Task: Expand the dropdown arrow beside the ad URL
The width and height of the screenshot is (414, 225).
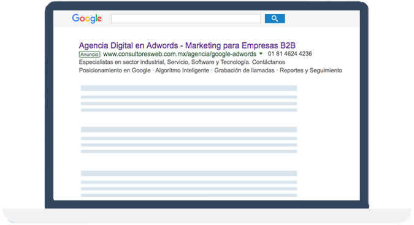Action: (x=261, y=53)
